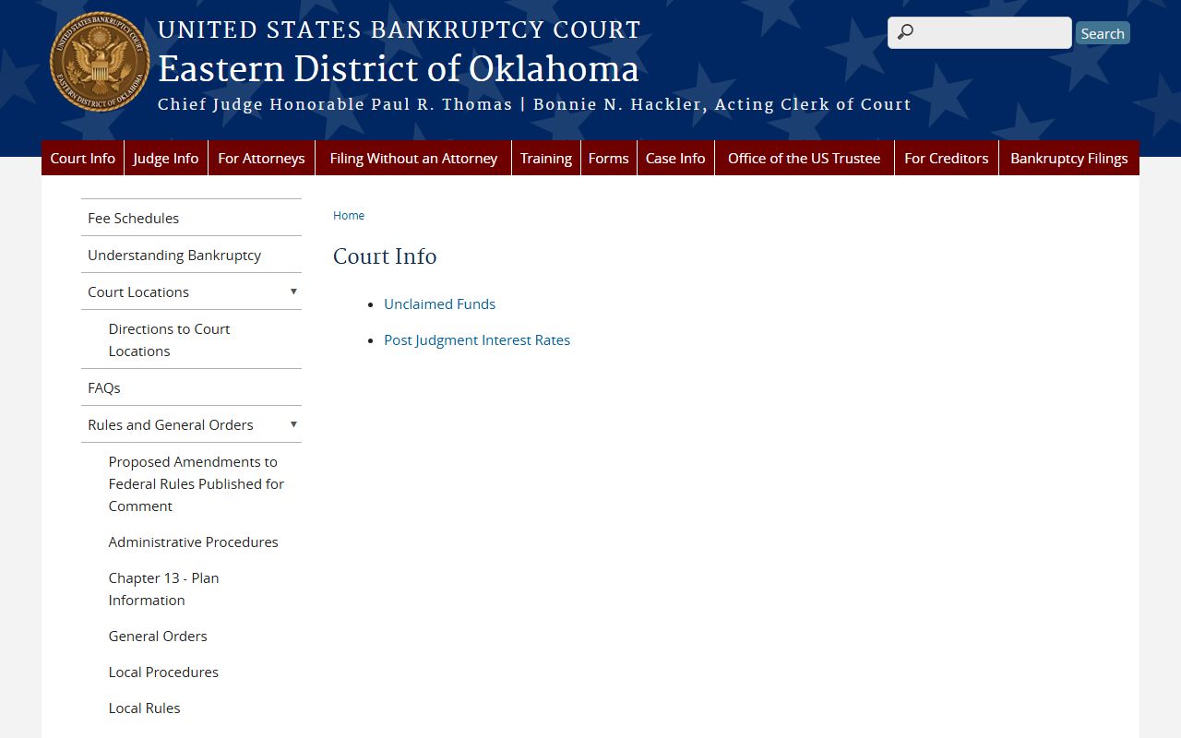
Task: Open the For Creditors menu
Action: 947,158
